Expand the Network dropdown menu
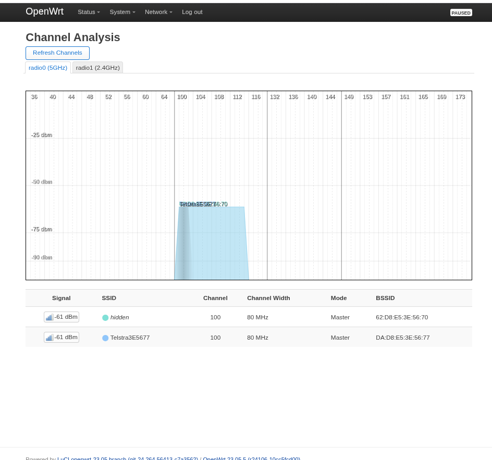Viewport: 492px width, 460px height. (x=158, y=12)
